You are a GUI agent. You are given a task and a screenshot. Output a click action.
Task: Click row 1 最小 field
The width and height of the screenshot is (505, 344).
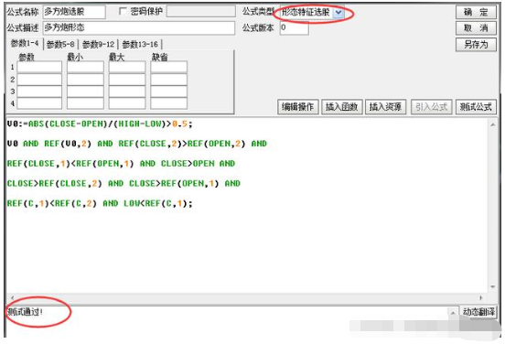pyautogui.click(x=85, y=67)
